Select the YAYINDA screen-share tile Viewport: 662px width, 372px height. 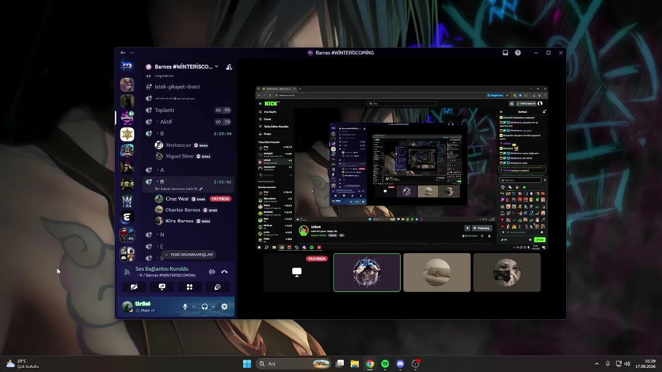[297, 272]
